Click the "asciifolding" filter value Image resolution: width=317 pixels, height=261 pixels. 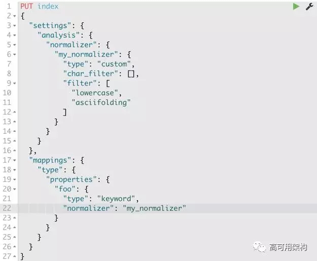coord(101,102)
